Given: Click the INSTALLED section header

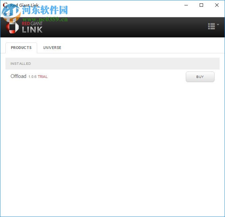Looking at the screenshot, I should [x=112, y=64].
